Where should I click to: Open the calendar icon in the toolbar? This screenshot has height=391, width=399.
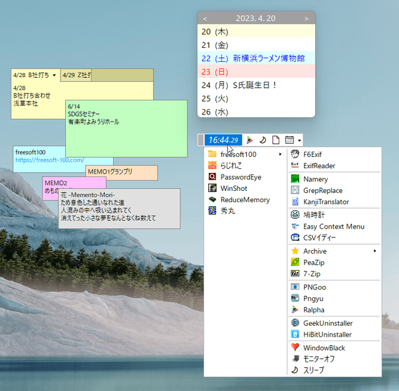point(289,140)
